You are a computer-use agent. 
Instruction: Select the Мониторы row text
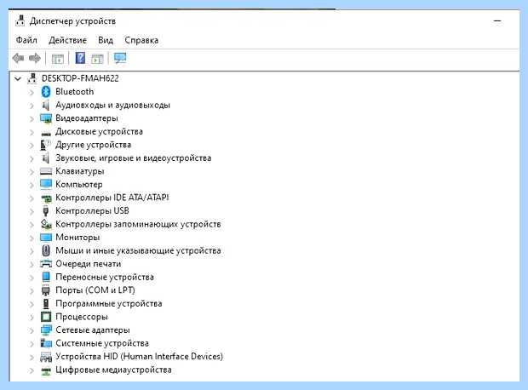tap(77, 238)
